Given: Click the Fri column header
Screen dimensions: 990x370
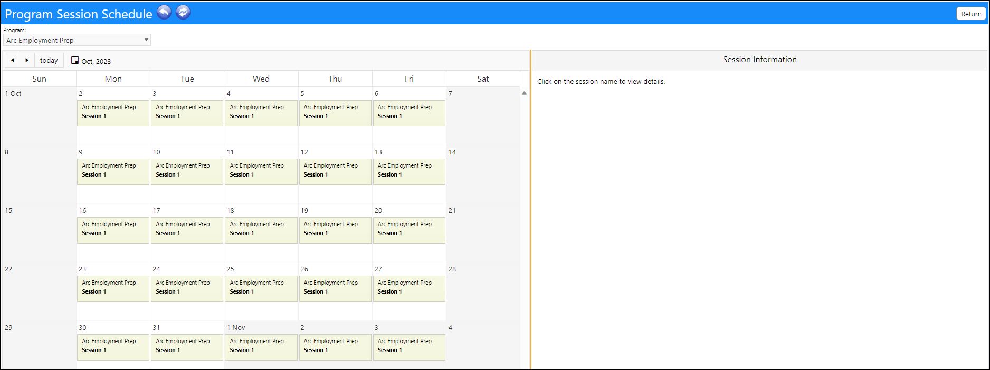Looking at the screenshot, I should click(409, 79).
